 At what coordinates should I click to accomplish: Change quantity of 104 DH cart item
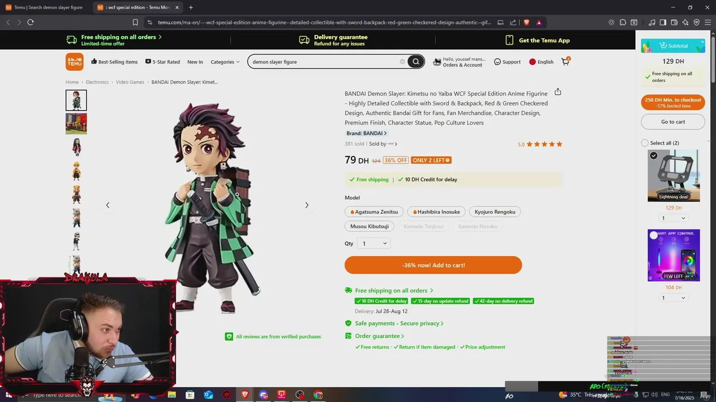tap(673, 298)
